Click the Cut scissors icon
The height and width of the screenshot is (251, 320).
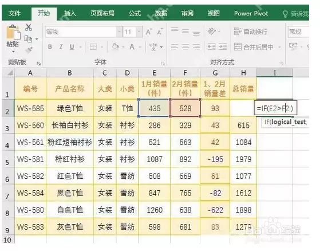click(29, 28)
